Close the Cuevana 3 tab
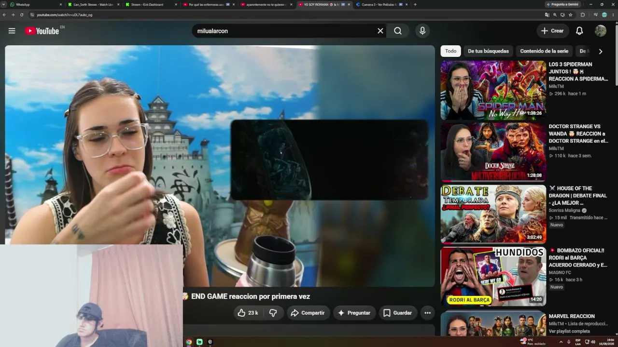This screenshot has width=618, height=347. coord(407,4)
